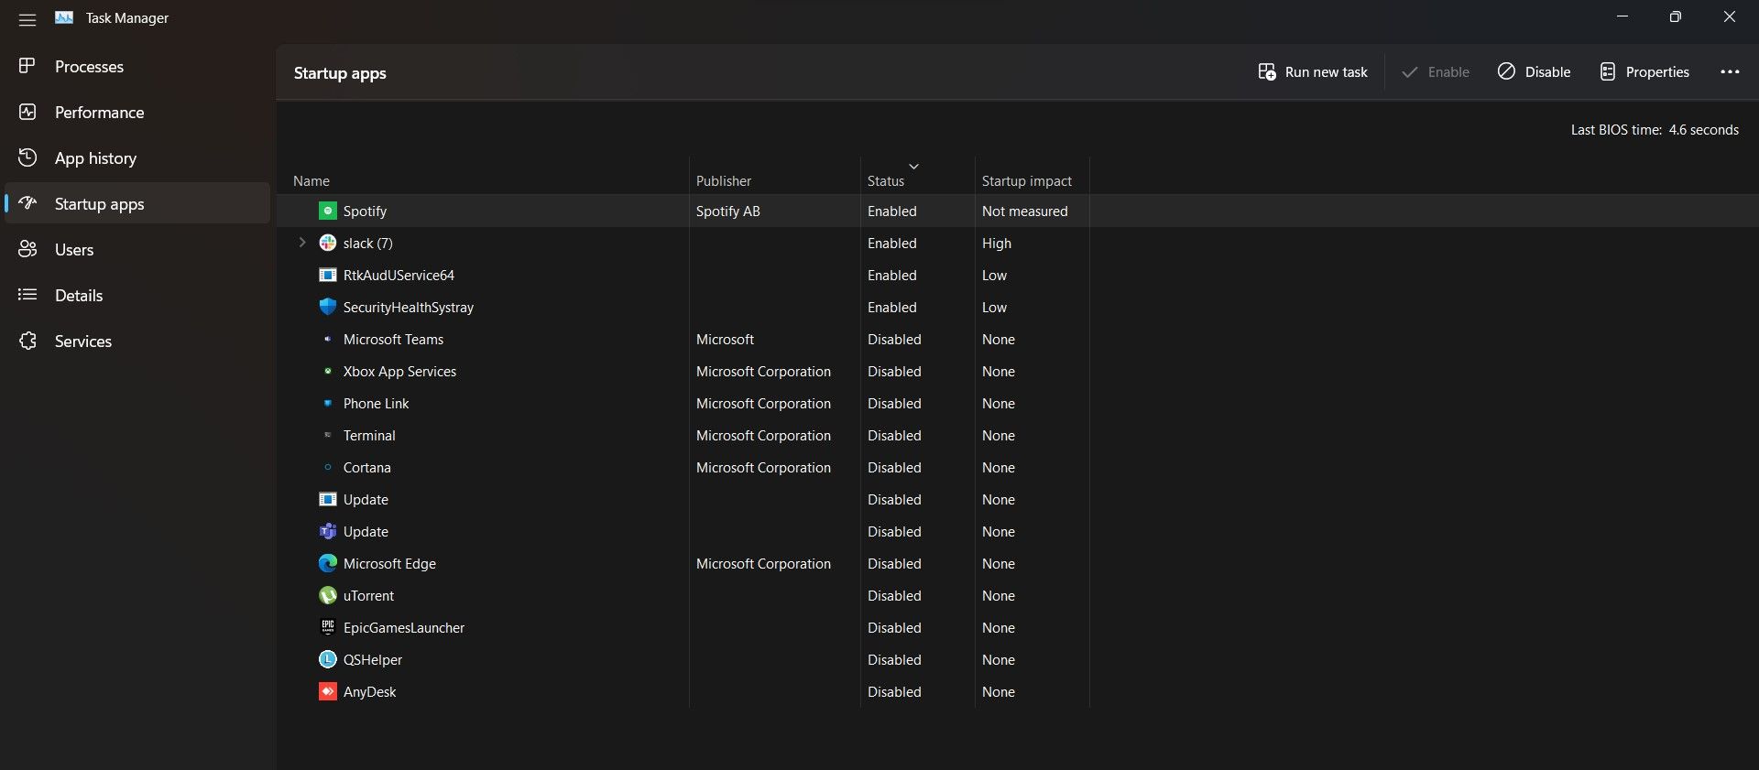Image resolution: width=1759 pixels, height=770 pixels.
Task: Click the Processes sidebar icon
Action: 27,66
